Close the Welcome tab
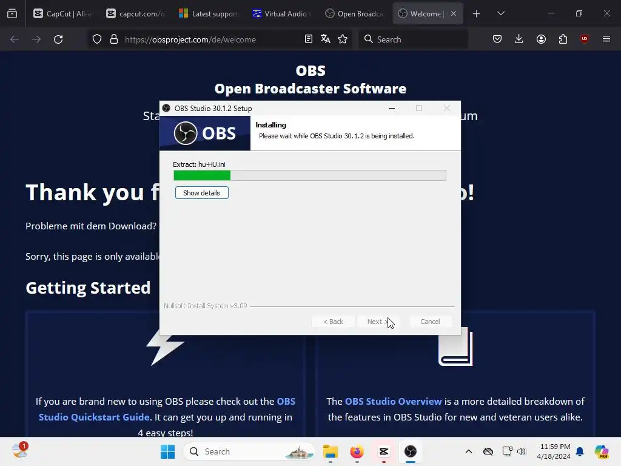The width and height of the screenshot is (621, 466). tap(454, 13)
